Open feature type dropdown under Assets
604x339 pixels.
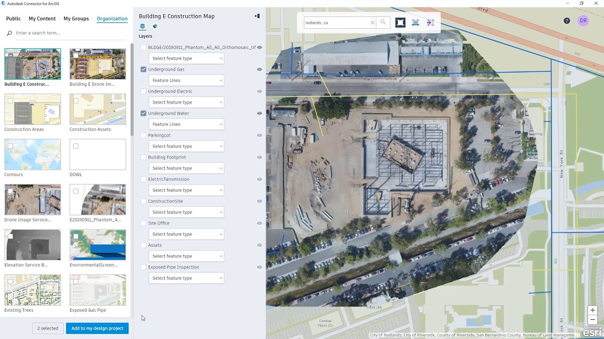click(x=186, y=256)
